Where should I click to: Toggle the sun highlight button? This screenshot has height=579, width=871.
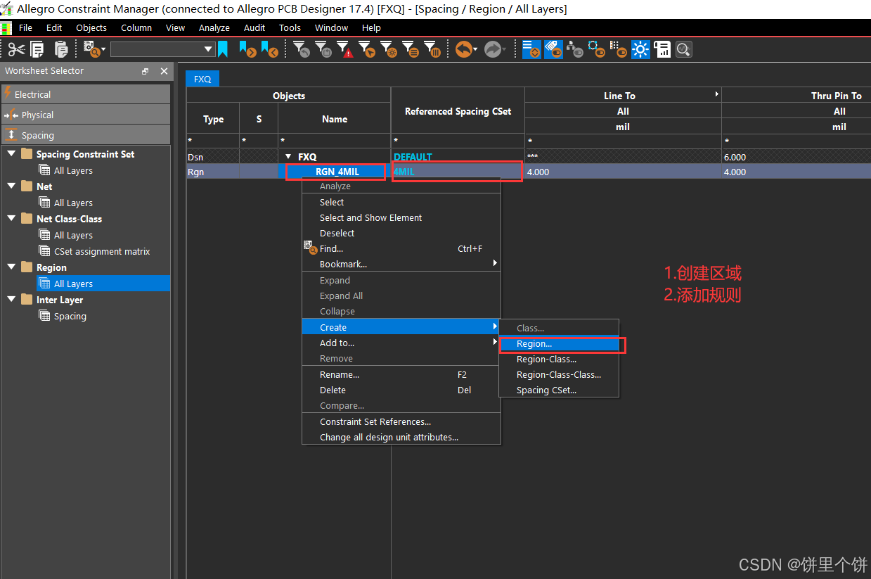pyautogui.click(x=640, y=49)
